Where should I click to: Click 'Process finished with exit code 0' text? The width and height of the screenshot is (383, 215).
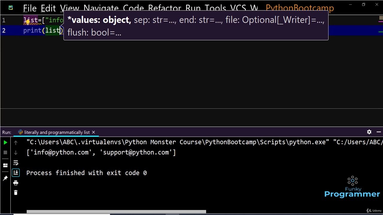(x=86, y=173)
